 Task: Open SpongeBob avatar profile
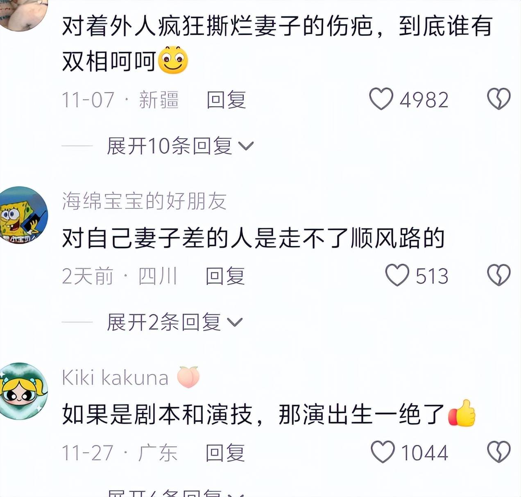[23, 215]
